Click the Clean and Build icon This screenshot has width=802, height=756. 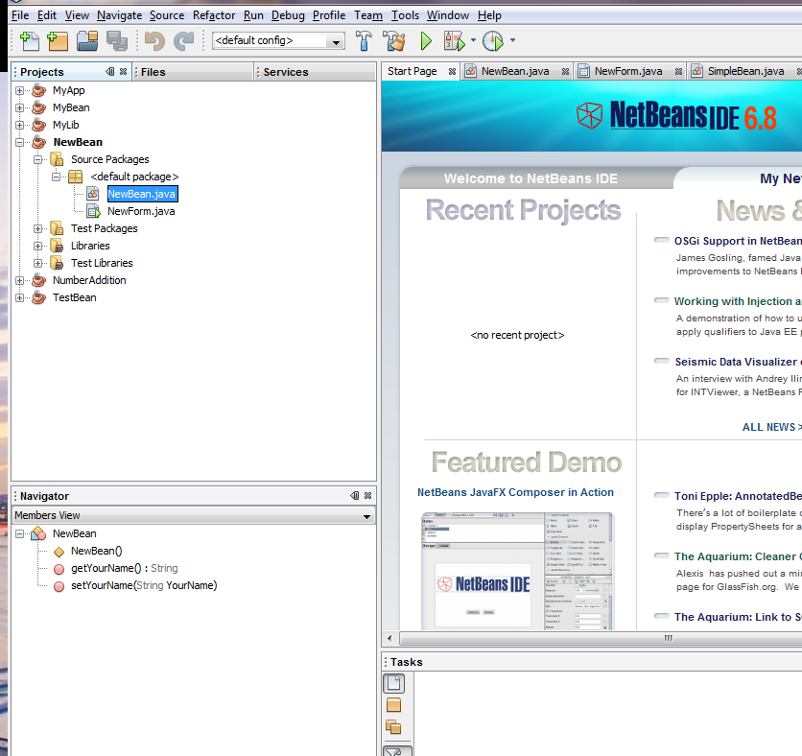(x=394, y=41)
